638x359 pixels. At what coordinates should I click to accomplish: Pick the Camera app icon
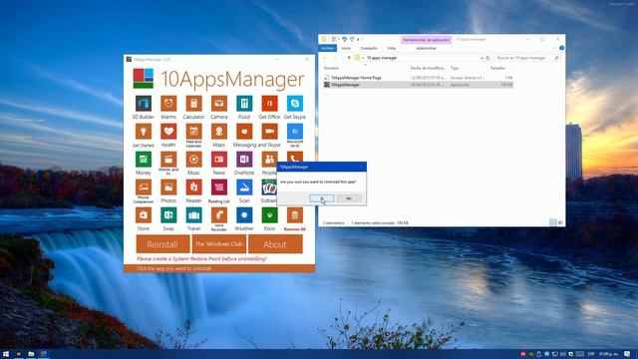click(219, 104)
